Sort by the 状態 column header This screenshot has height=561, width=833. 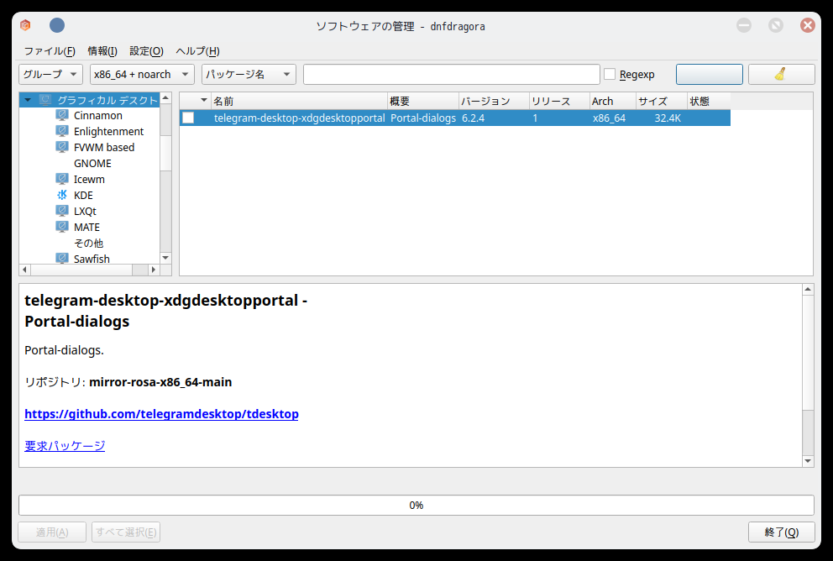(709, 101)
